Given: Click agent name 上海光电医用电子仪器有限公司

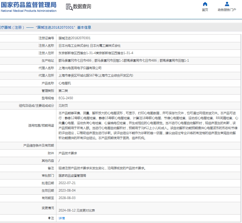Looking at the screenshot, I should tap(80, 68).
